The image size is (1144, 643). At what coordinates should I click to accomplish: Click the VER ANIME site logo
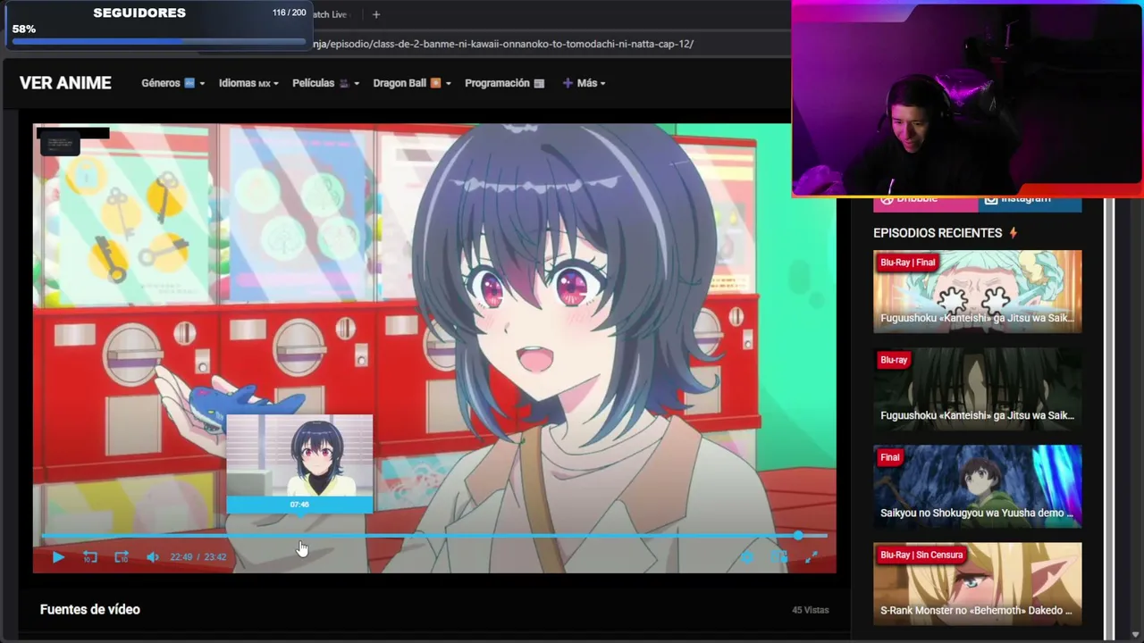pyautogui.click(x=65, y=83)
